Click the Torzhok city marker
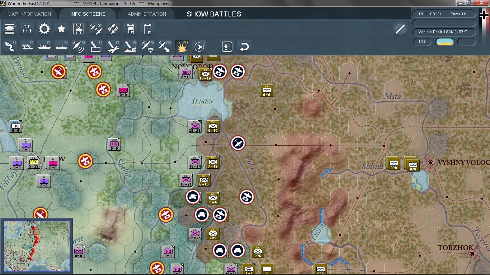Screen dimensions: 490x275 click(x=473, y=253)
